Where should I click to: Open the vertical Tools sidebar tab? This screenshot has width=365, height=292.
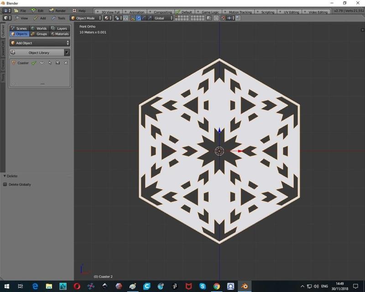coord(3,78)
